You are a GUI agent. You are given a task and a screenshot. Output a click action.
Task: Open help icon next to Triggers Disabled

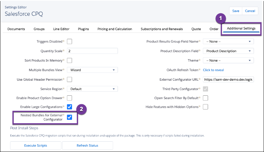point(63,41)
